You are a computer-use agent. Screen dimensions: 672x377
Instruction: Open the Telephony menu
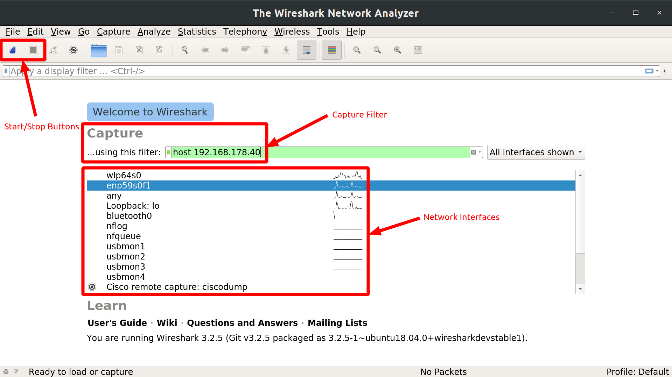point(245,31)
